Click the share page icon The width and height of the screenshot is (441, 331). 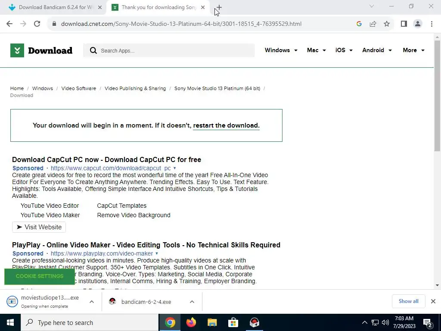[x=373, y=24]
